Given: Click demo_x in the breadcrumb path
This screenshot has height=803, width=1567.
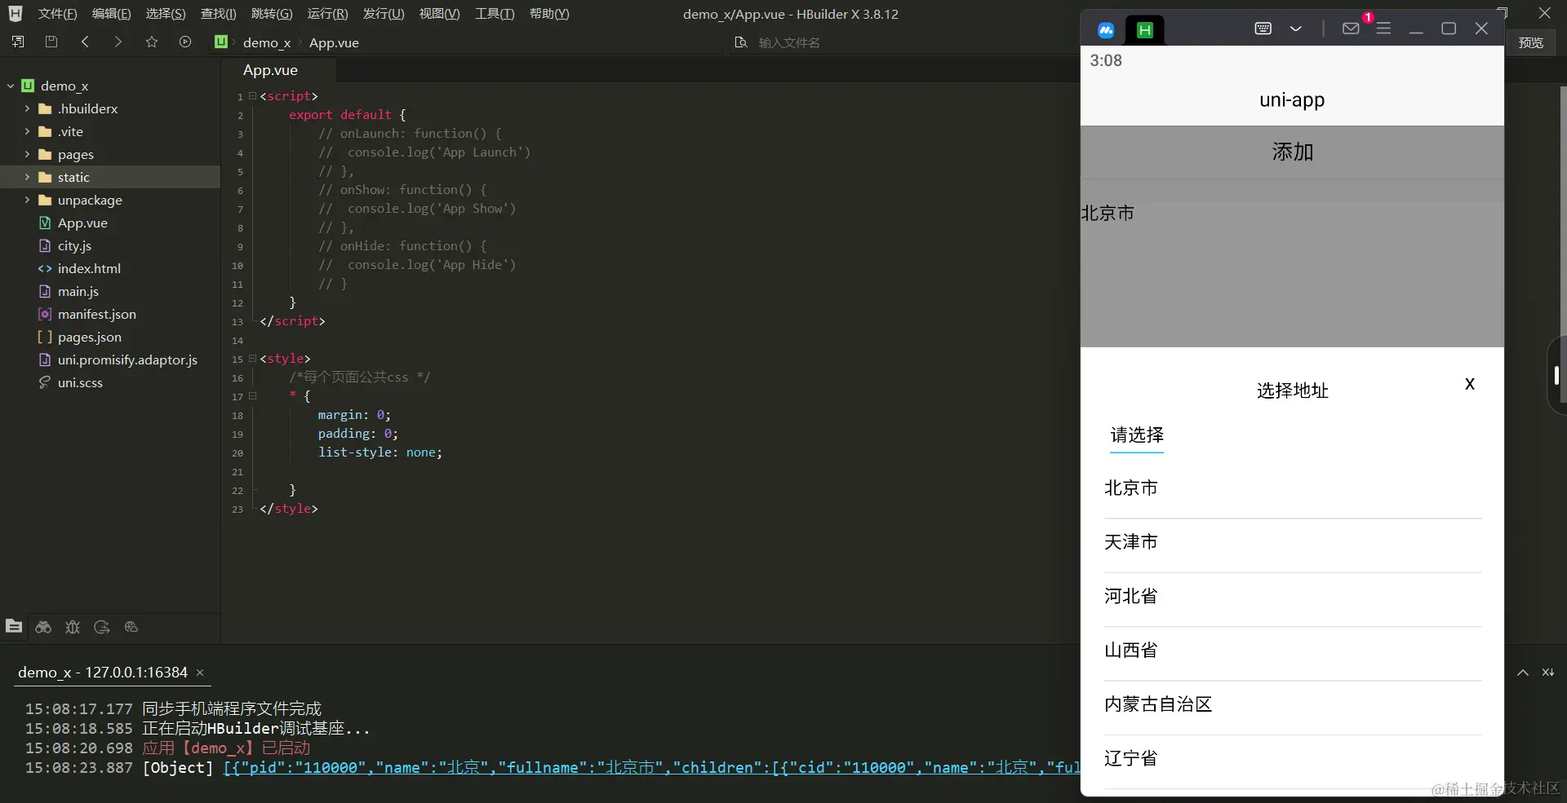Looking at the screenshot, I should coord(266,42).
